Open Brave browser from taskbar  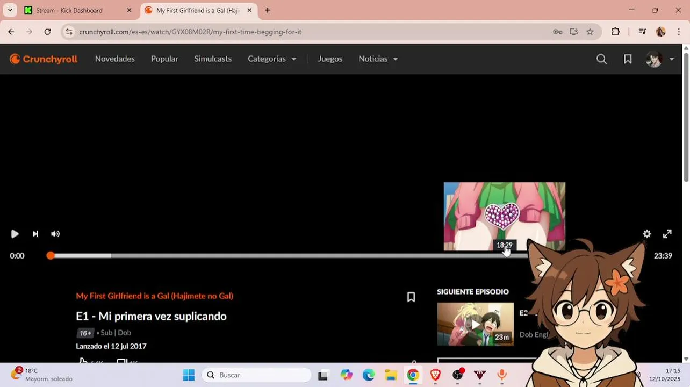click(435, 375)
